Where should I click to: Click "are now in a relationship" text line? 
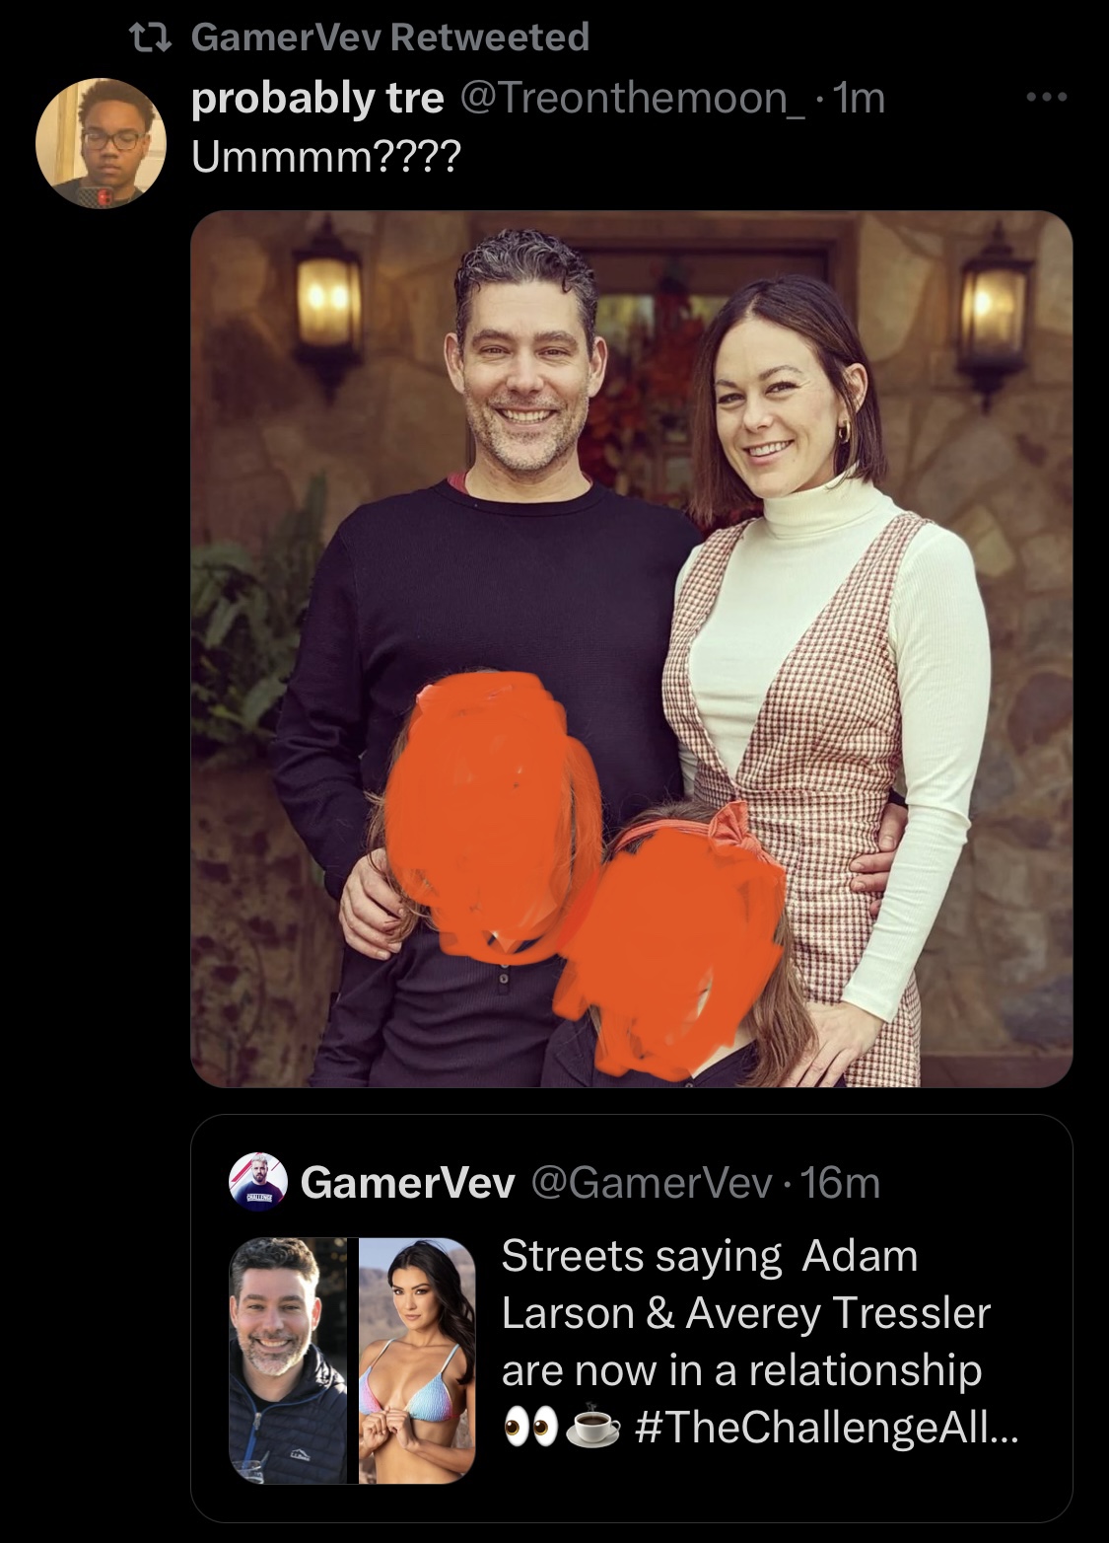(741, 1371)
